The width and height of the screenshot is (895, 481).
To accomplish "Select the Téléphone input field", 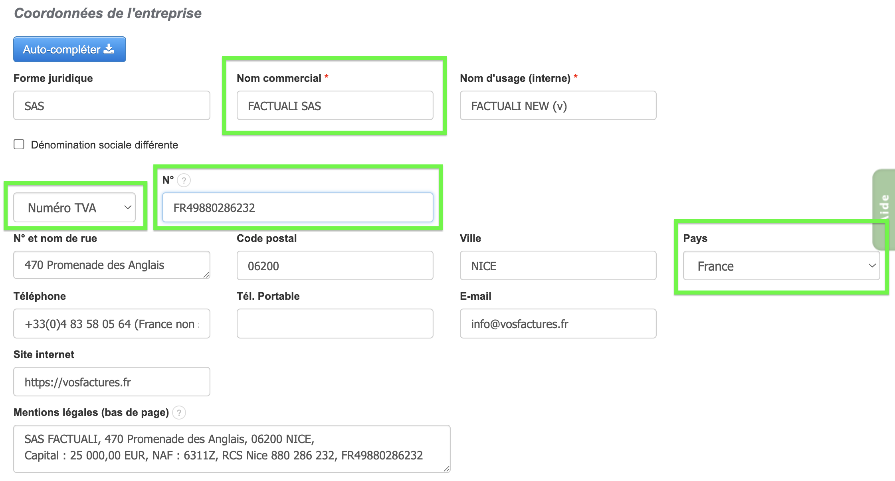I will (112, 324).
